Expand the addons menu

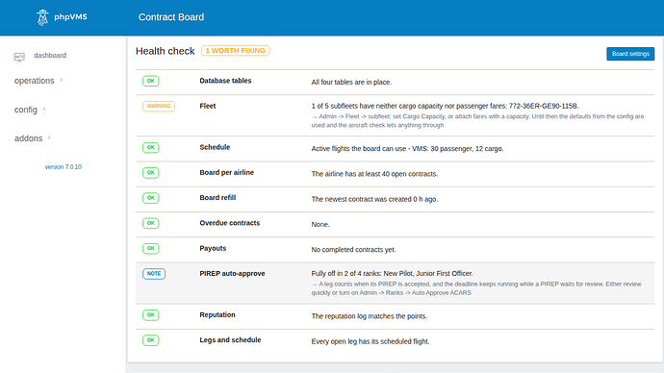point(28,138)
